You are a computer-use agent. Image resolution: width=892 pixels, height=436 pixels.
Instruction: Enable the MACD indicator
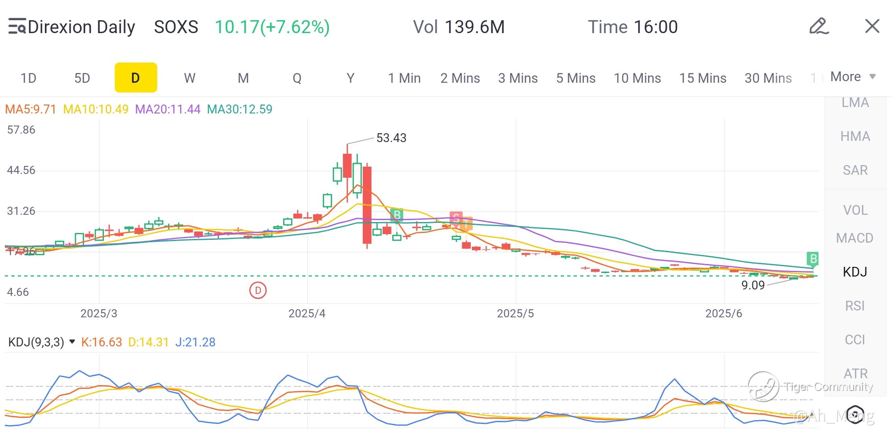(855, 238)
